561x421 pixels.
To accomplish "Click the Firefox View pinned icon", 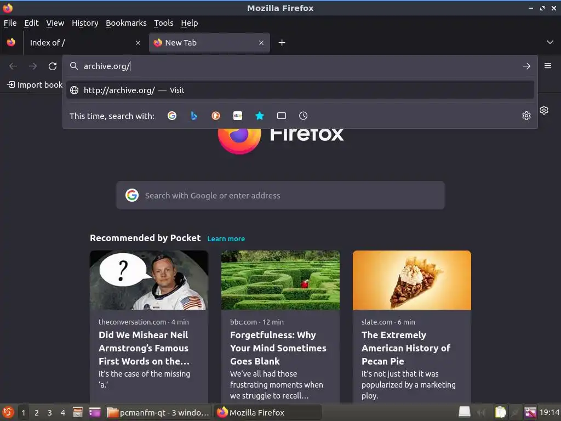I will [11, 43].
